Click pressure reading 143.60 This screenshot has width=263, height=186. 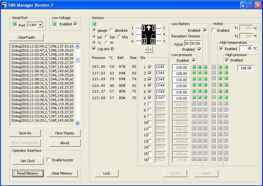coord(99,67)
